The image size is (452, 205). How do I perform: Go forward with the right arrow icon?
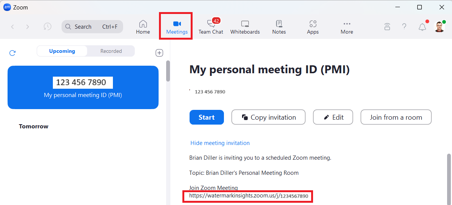tap(28, 27)
